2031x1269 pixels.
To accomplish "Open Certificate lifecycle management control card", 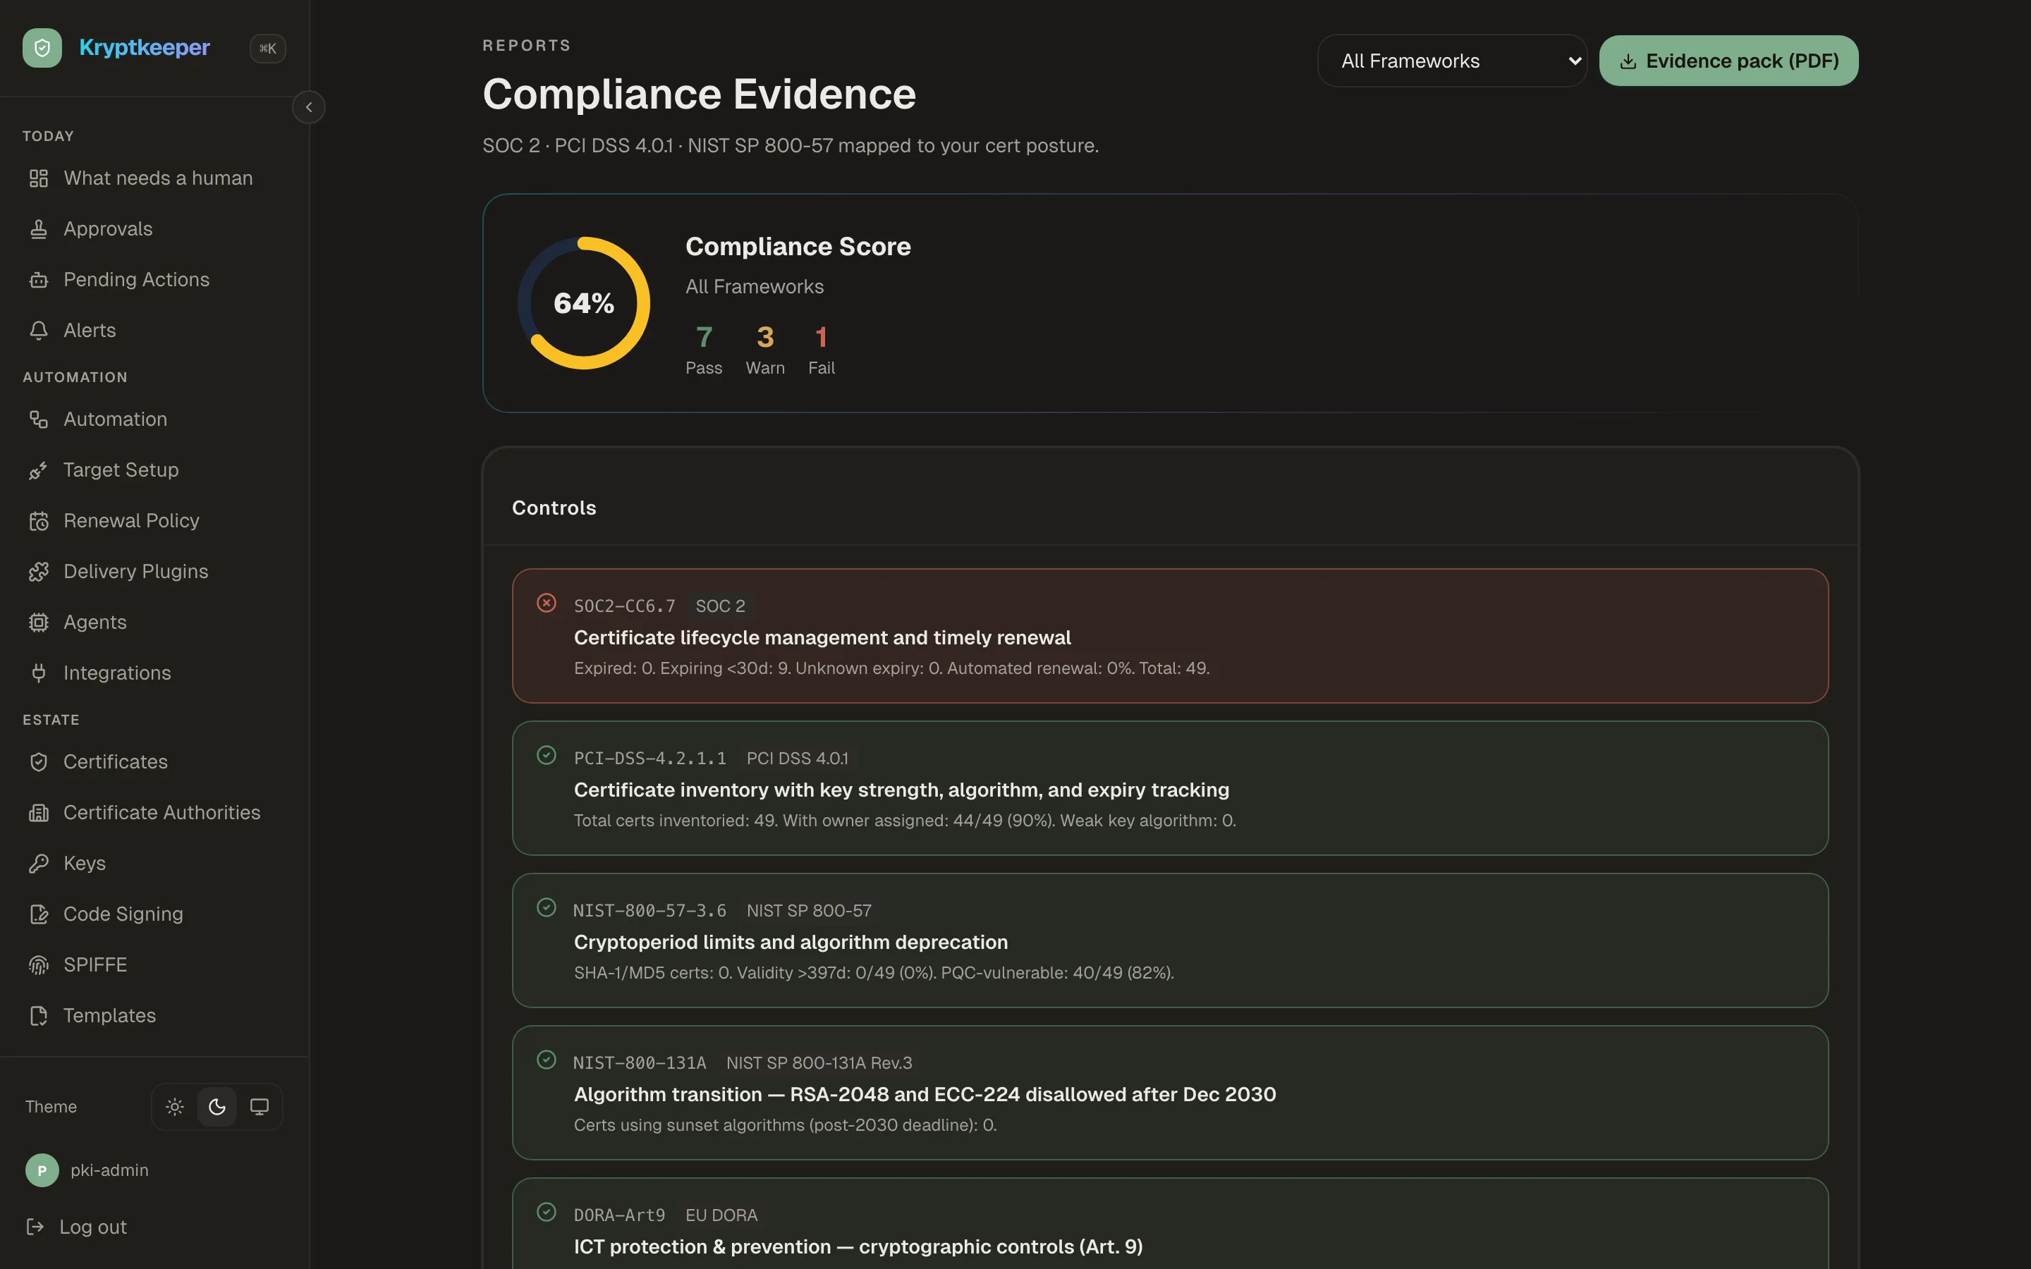I will click(x=1170, y=636).
